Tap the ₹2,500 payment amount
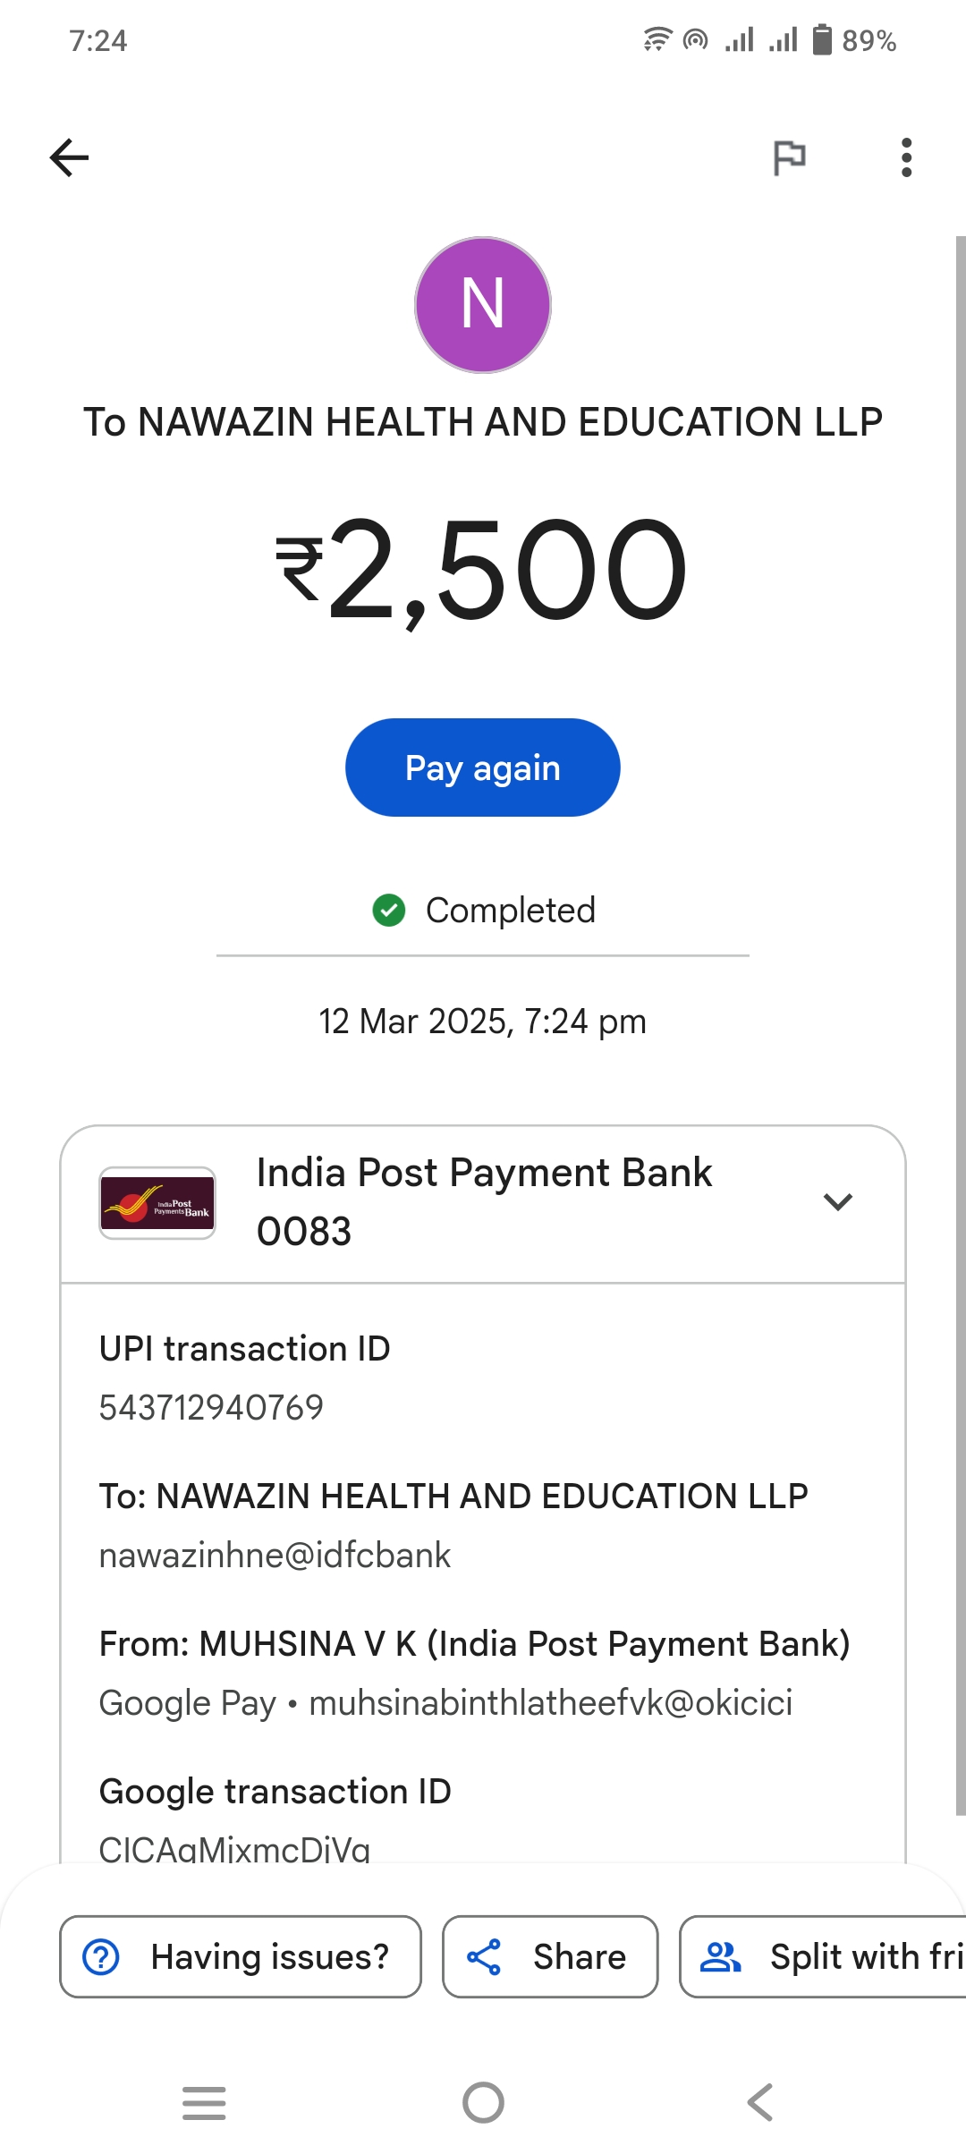Viewport: 966px width, 2154px height. pyautogui.click(x=483, y=570)
